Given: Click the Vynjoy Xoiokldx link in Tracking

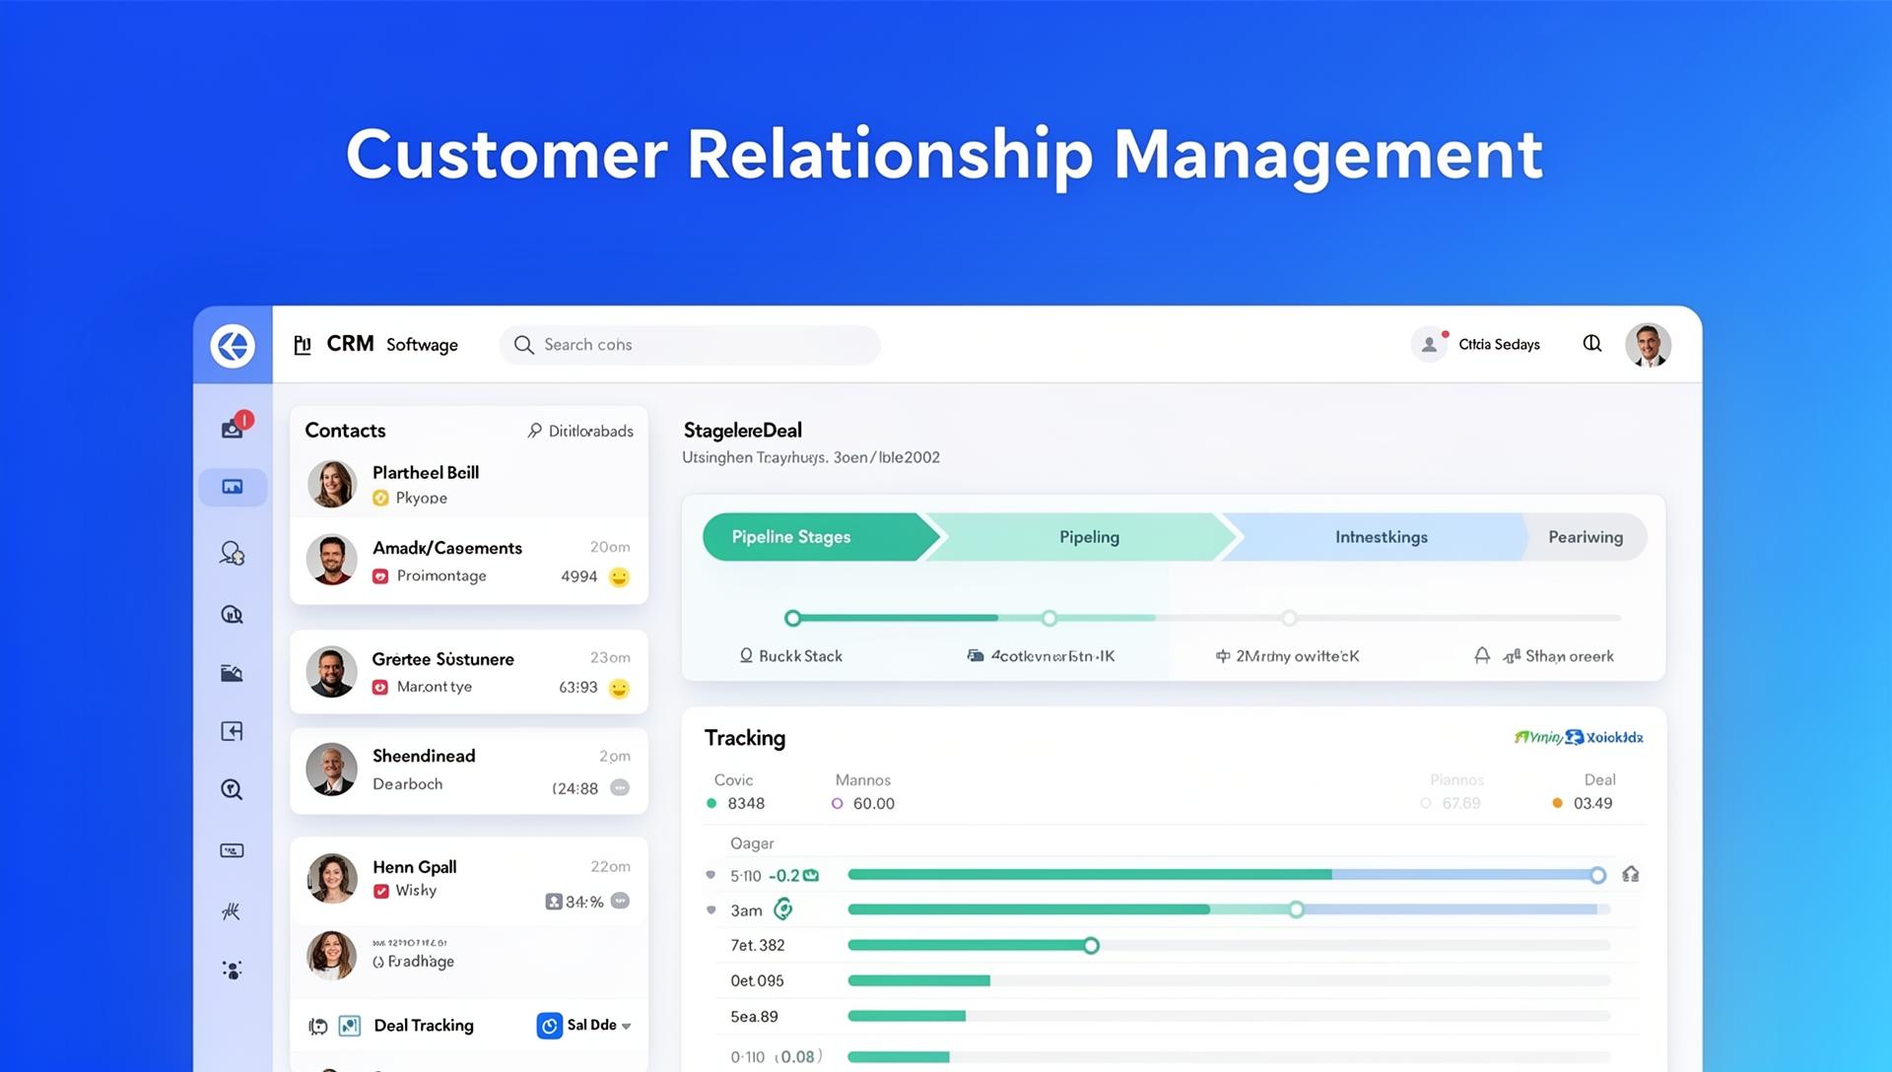Looking at the screenshot, I should (1578, 737).
